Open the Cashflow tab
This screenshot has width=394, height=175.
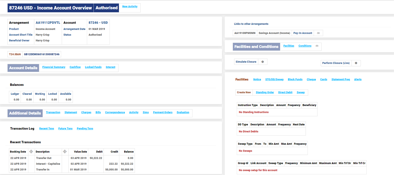click(x=75, y=67)
